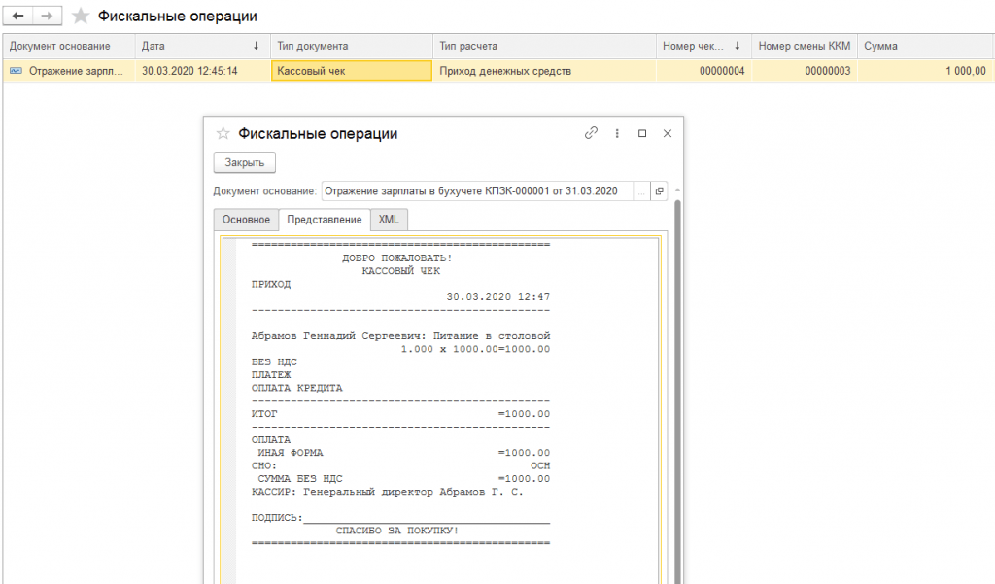Copy link to the fiscal operation

tap(590, 134)
